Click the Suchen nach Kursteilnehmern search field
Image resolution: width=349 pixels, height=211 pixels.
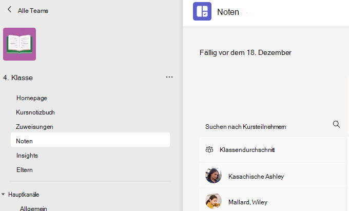(272, 126)
